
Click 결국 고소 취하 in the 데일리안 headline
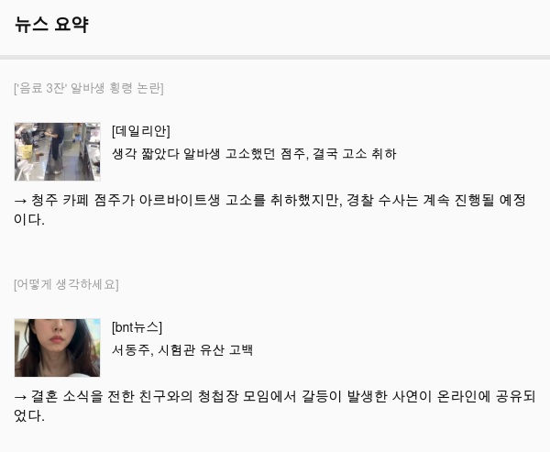(x=355, y=154)
